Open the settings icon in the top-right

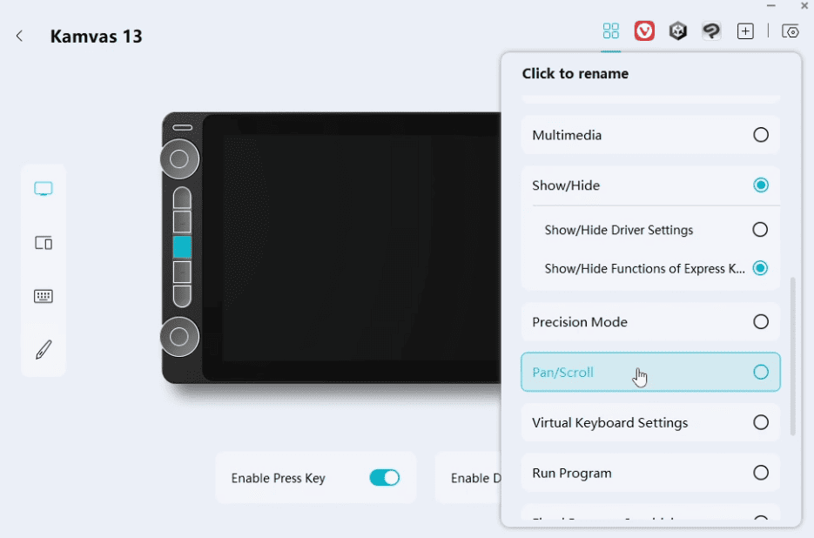tap(790, 31)
